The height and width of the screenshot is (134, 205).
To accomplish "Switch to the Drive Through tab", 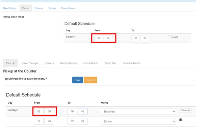I will (x=29, y=63).
